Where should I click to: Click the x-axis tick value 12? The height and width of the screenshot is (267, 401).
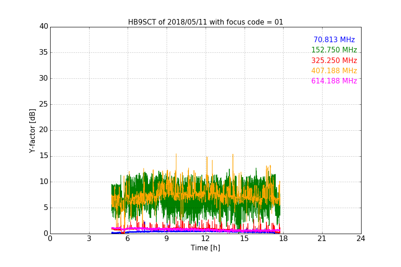(206, 239)
